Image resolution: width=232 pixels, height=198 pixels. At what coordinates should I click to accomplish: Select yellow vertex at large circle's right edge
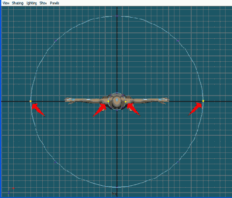[x=203, y=101]
